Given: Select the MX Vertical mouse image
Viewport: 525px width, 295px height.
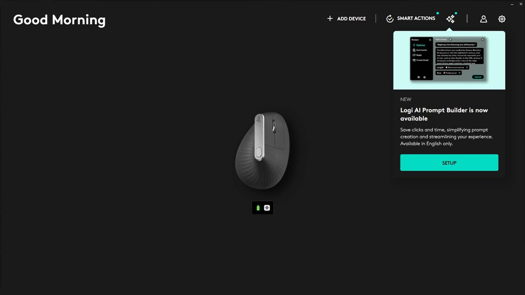Looking at the screenshot, I should (x=262, y=150).
